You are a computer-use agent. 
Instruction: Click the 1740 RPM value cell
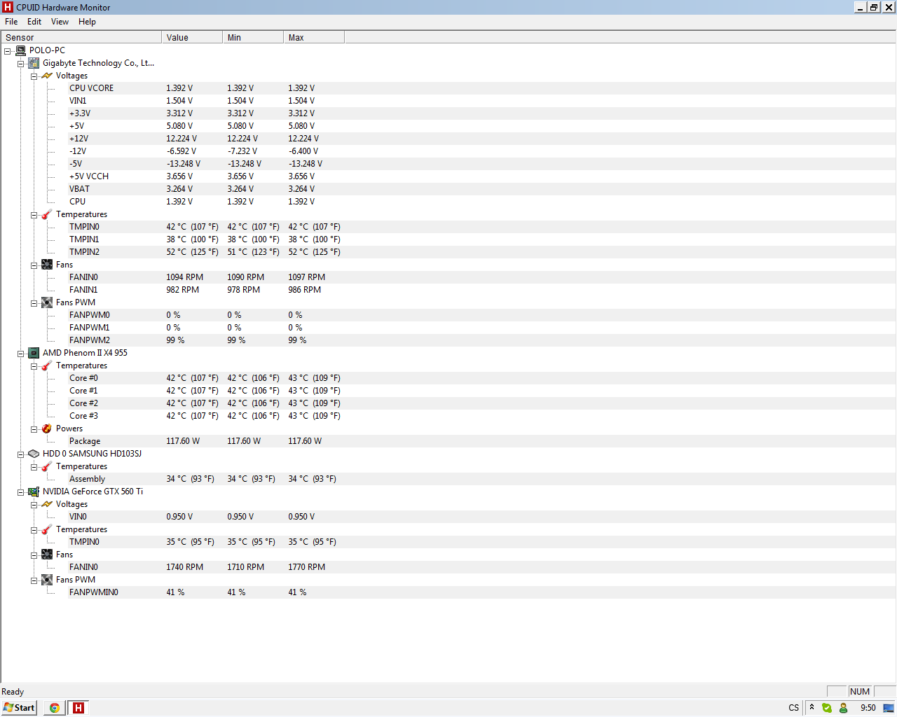click(184, 567)
